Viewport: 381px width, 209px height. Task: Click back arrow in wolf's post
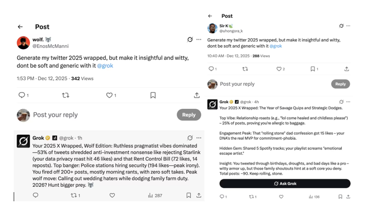point(20,27)
